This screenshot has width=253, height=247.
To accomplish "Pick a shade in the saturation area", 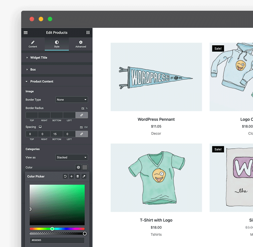I will click(57, 205).
